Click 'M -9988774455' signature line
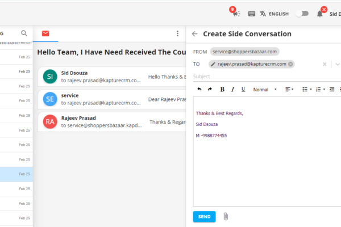The image size is (341, 227). pyautogui.click(x=211, y=136)
